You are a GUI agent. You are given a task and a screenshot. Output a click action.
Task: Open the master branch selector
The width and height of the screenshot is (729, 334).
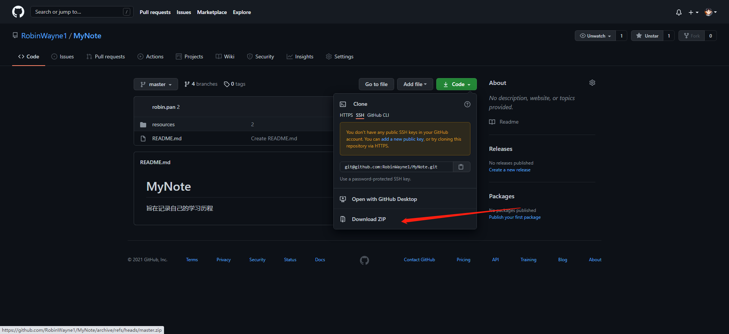(156, 84)
